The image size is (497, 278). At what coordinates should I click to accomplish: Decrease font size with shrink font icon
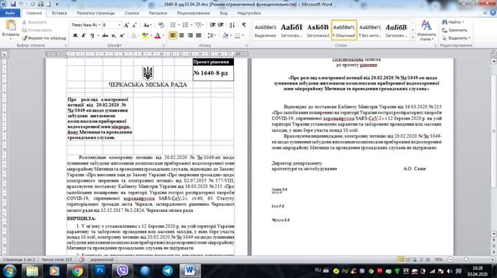[x=134, y=25]
